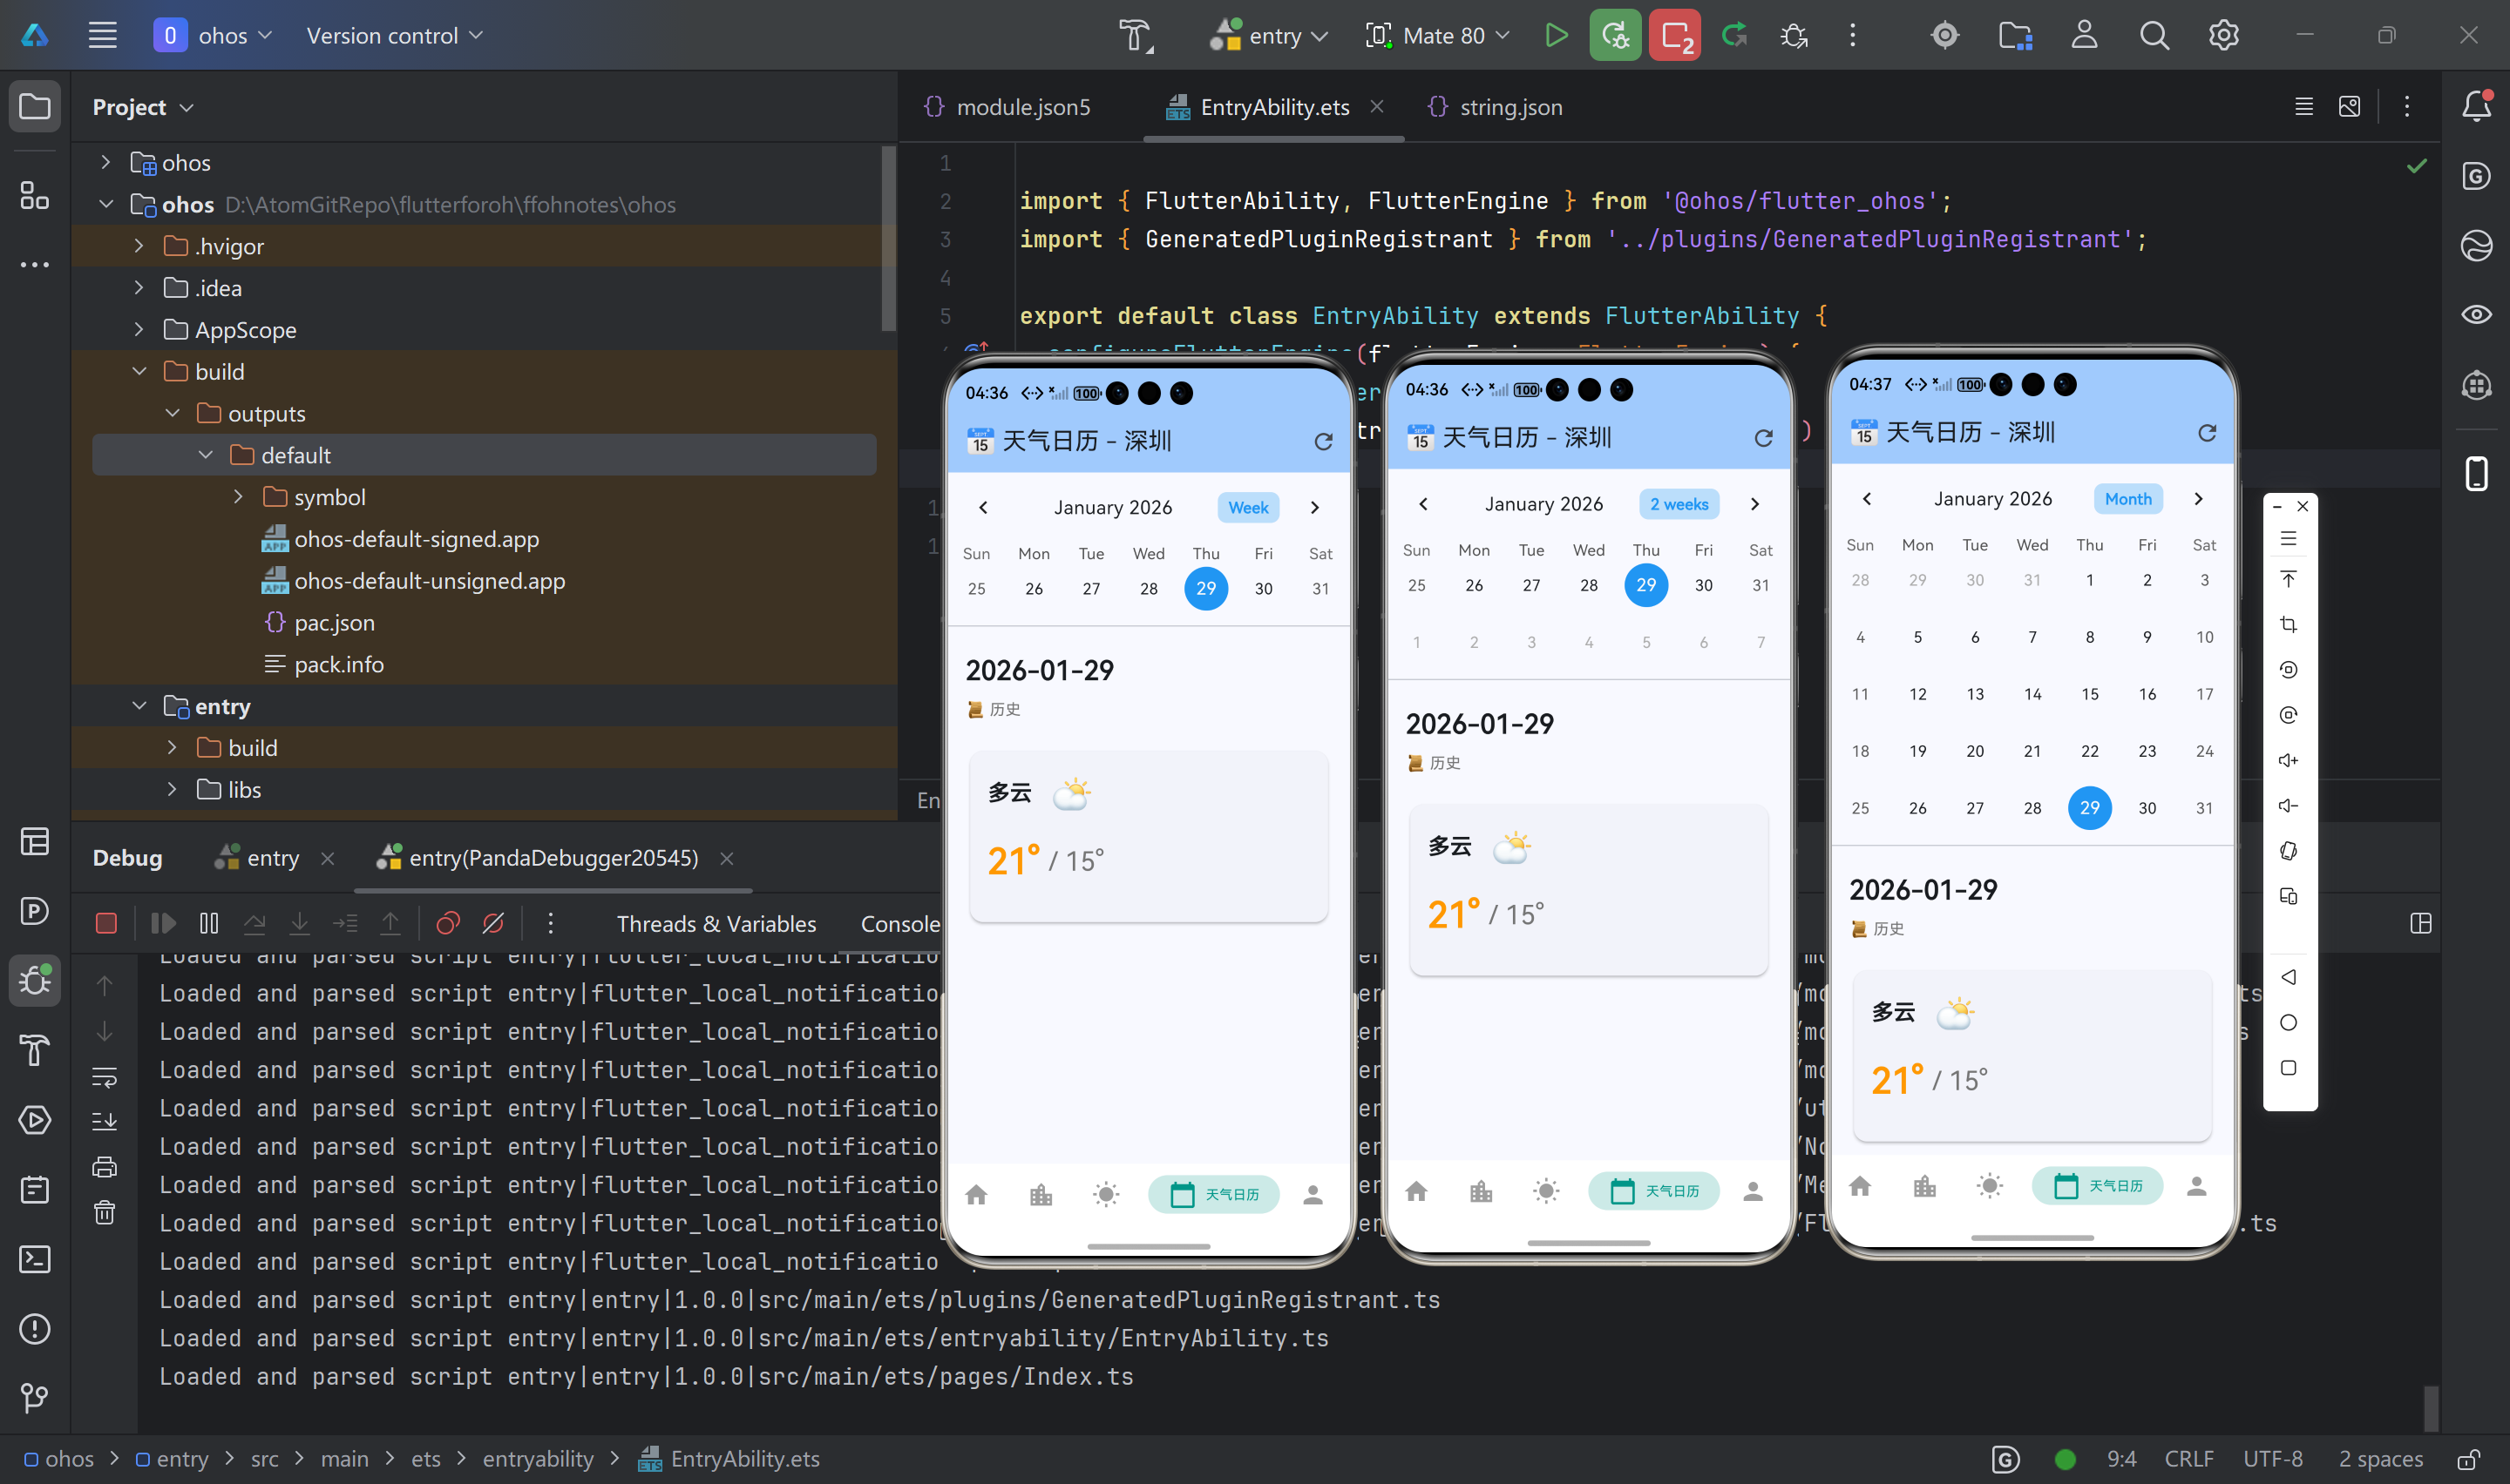Click the red Stop debug square icon
Viewport: 2510px width, 1484px height.
coord(106,923)
